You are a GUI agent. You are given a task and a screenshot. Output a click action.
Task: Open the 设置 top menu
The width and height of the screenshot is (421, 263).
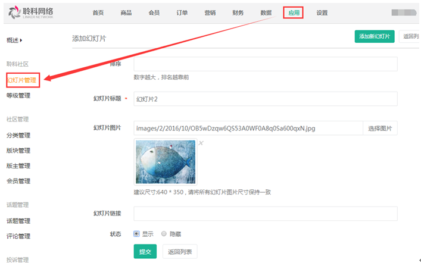pos(322,12)
